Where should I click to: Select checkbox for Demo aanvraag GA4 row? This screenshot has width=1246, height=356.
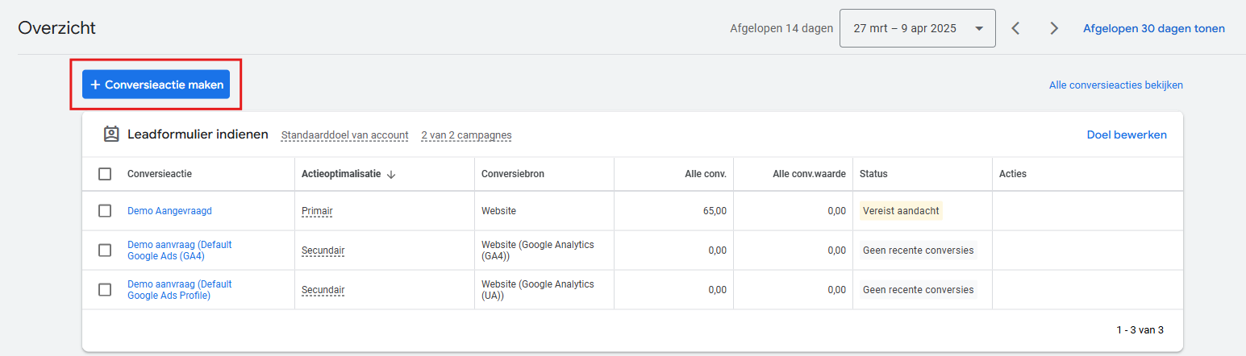coord(105,250)
